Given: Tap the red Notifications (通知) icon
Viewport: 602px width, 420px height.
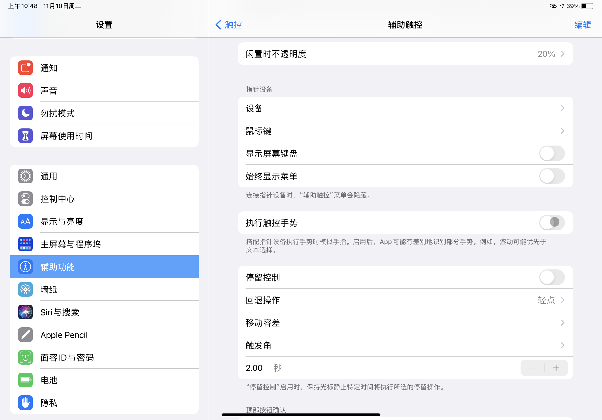Looking at the screenshot, I should 25,68.
